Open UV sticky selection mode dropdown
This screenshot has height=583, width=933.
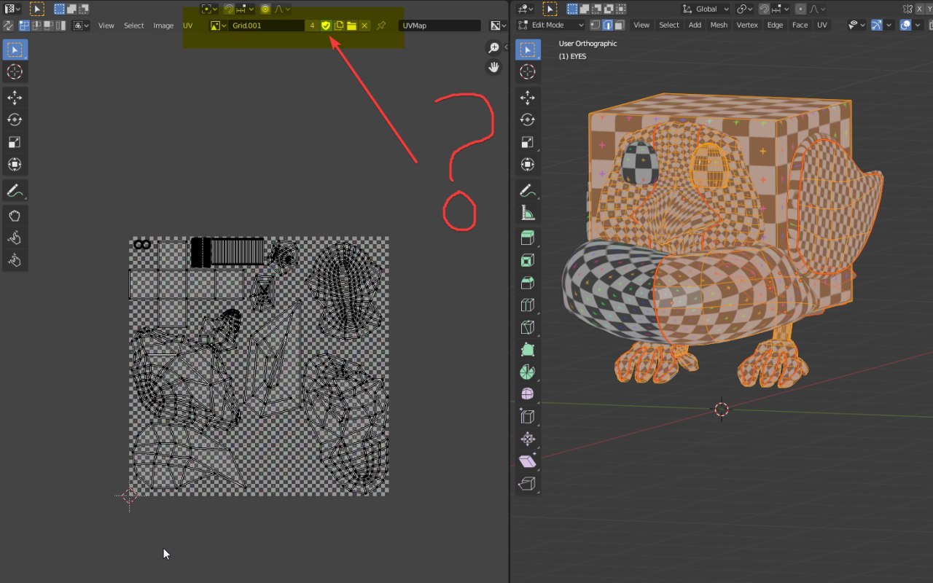click(x=81, y=26)
